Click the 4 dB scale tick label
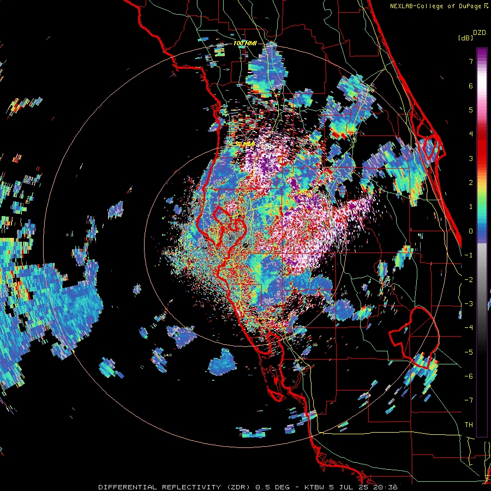 [471, 134]
